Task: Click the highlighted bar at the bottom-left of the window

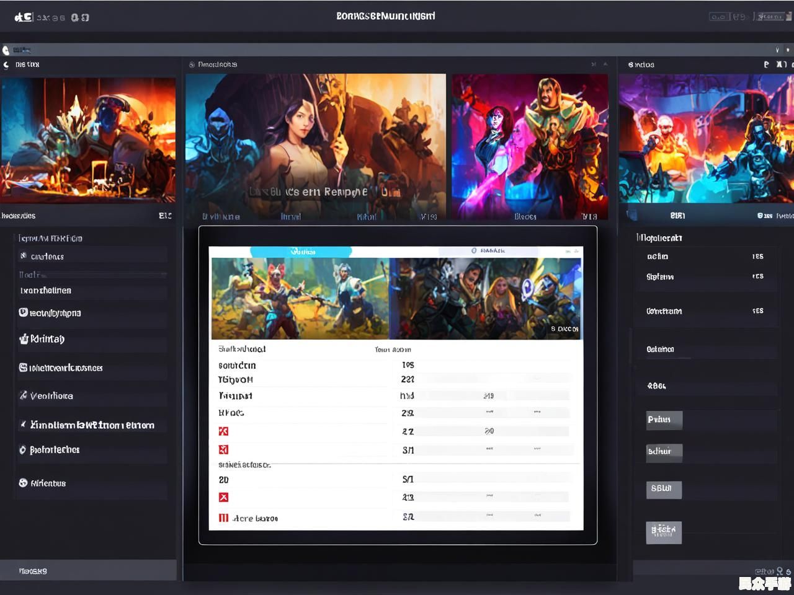Action: tap(88, 571)
